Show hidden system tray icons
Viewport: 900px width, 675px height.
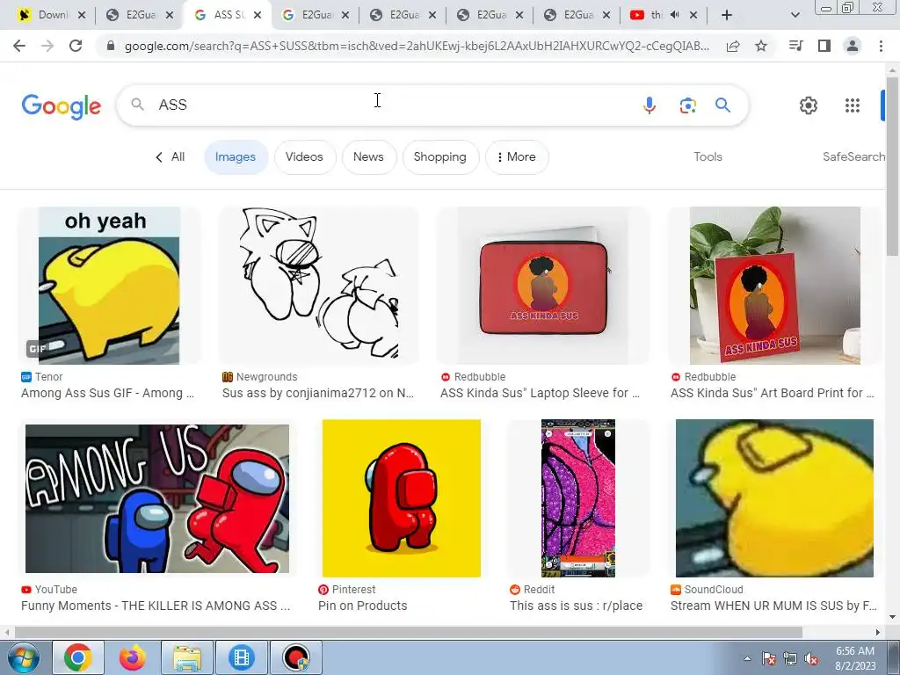[747, 658]
